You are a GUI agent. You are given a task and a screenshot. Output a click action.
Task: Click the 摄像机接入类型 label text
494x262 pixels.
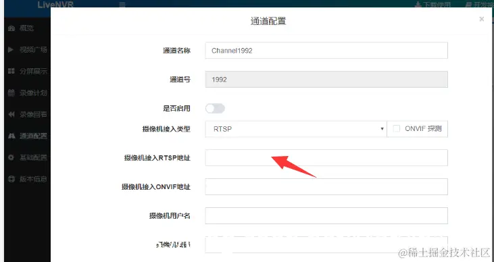point(166,129)
